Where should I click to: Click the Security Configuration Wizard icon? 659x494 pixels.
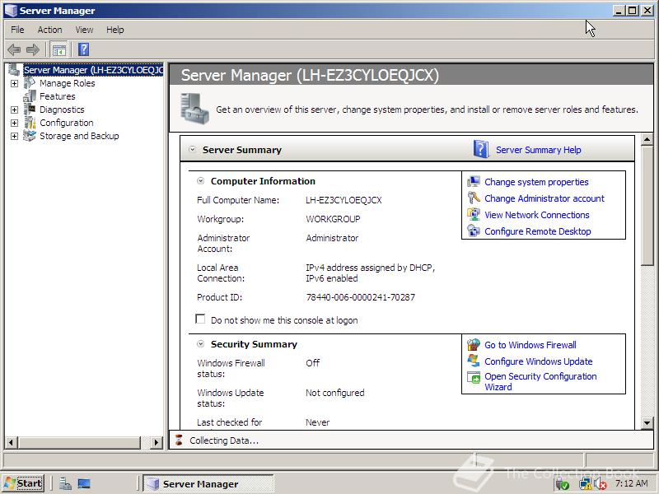(x=474, y=377)
